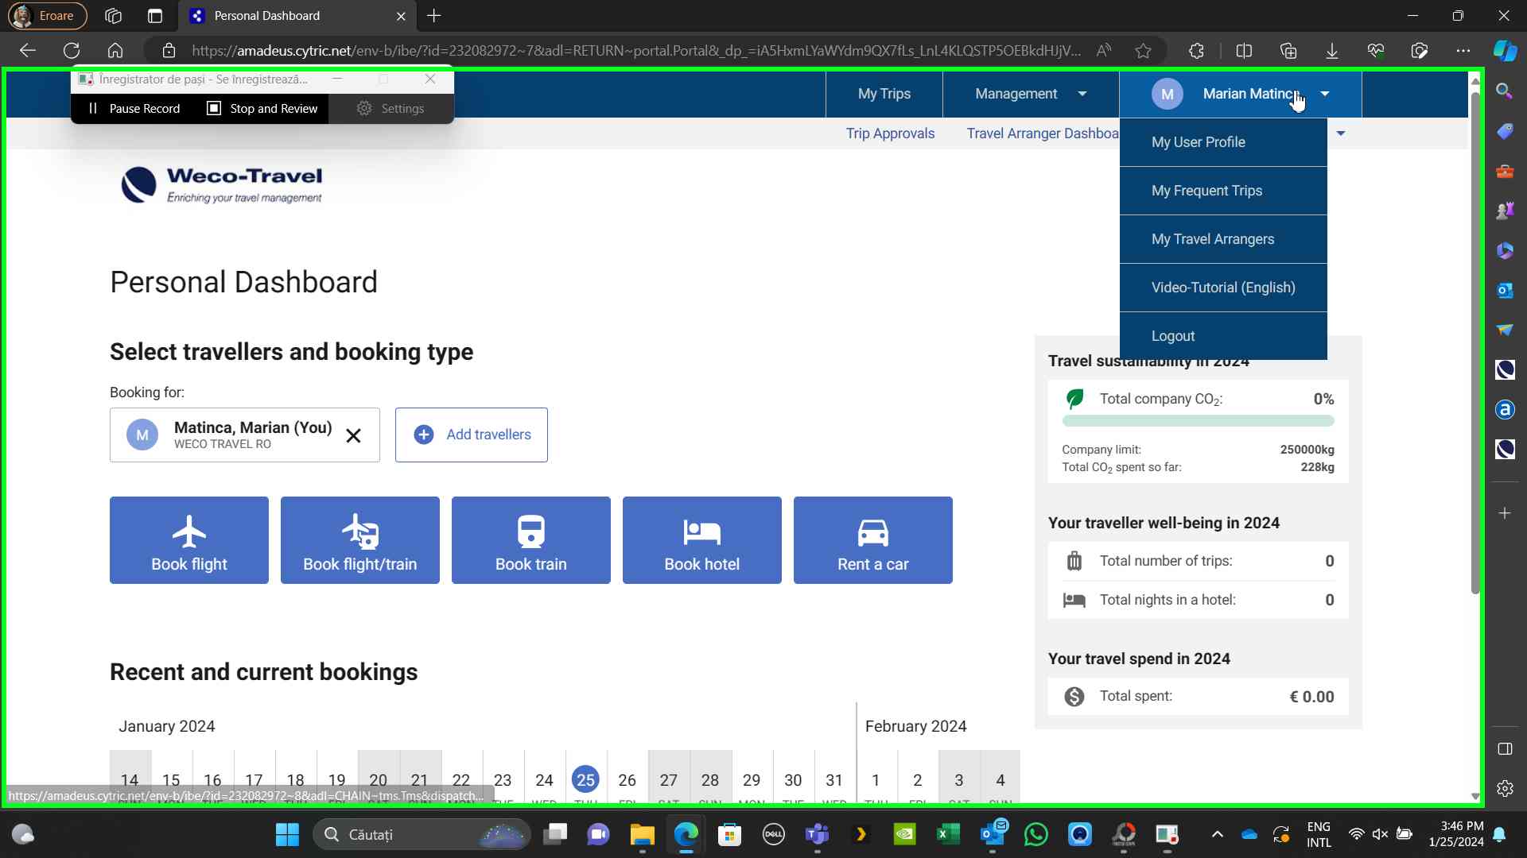Open the Downloads icon
This screenshot has width=1527, height=858.
pos(1332,51)
